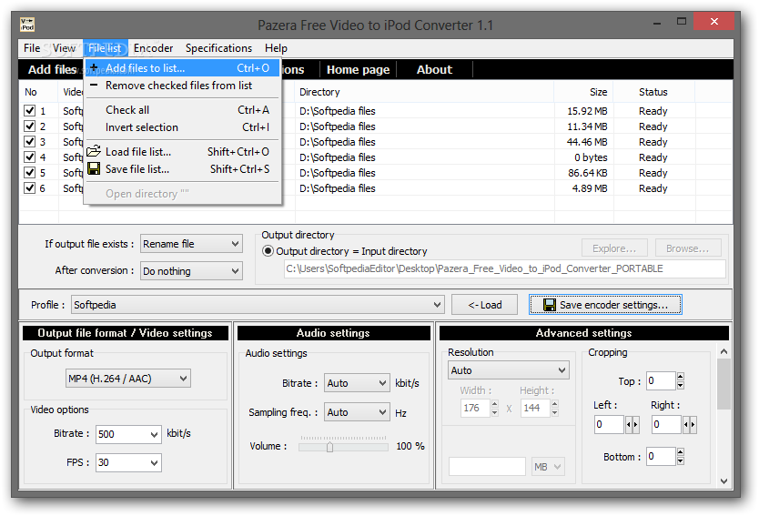The height and width of the screenshot is (516, 759).
Task: Click the cropping Left value field
Action: tap(609, 424)
